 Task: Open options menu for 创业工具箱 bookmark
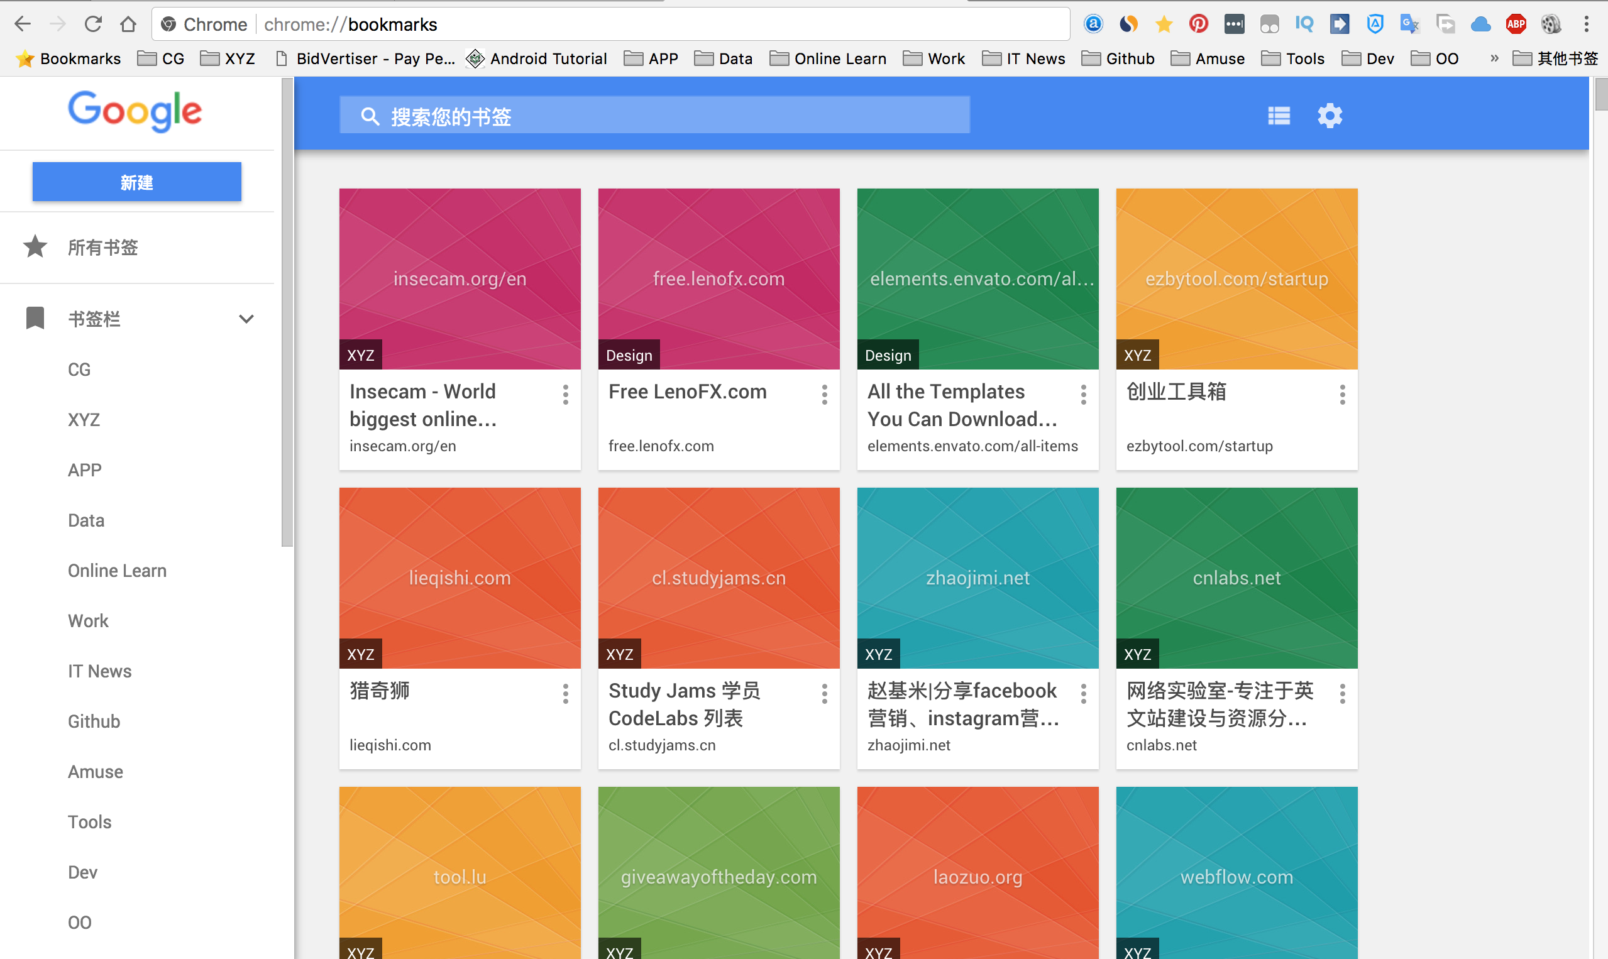click(1342, 394)
